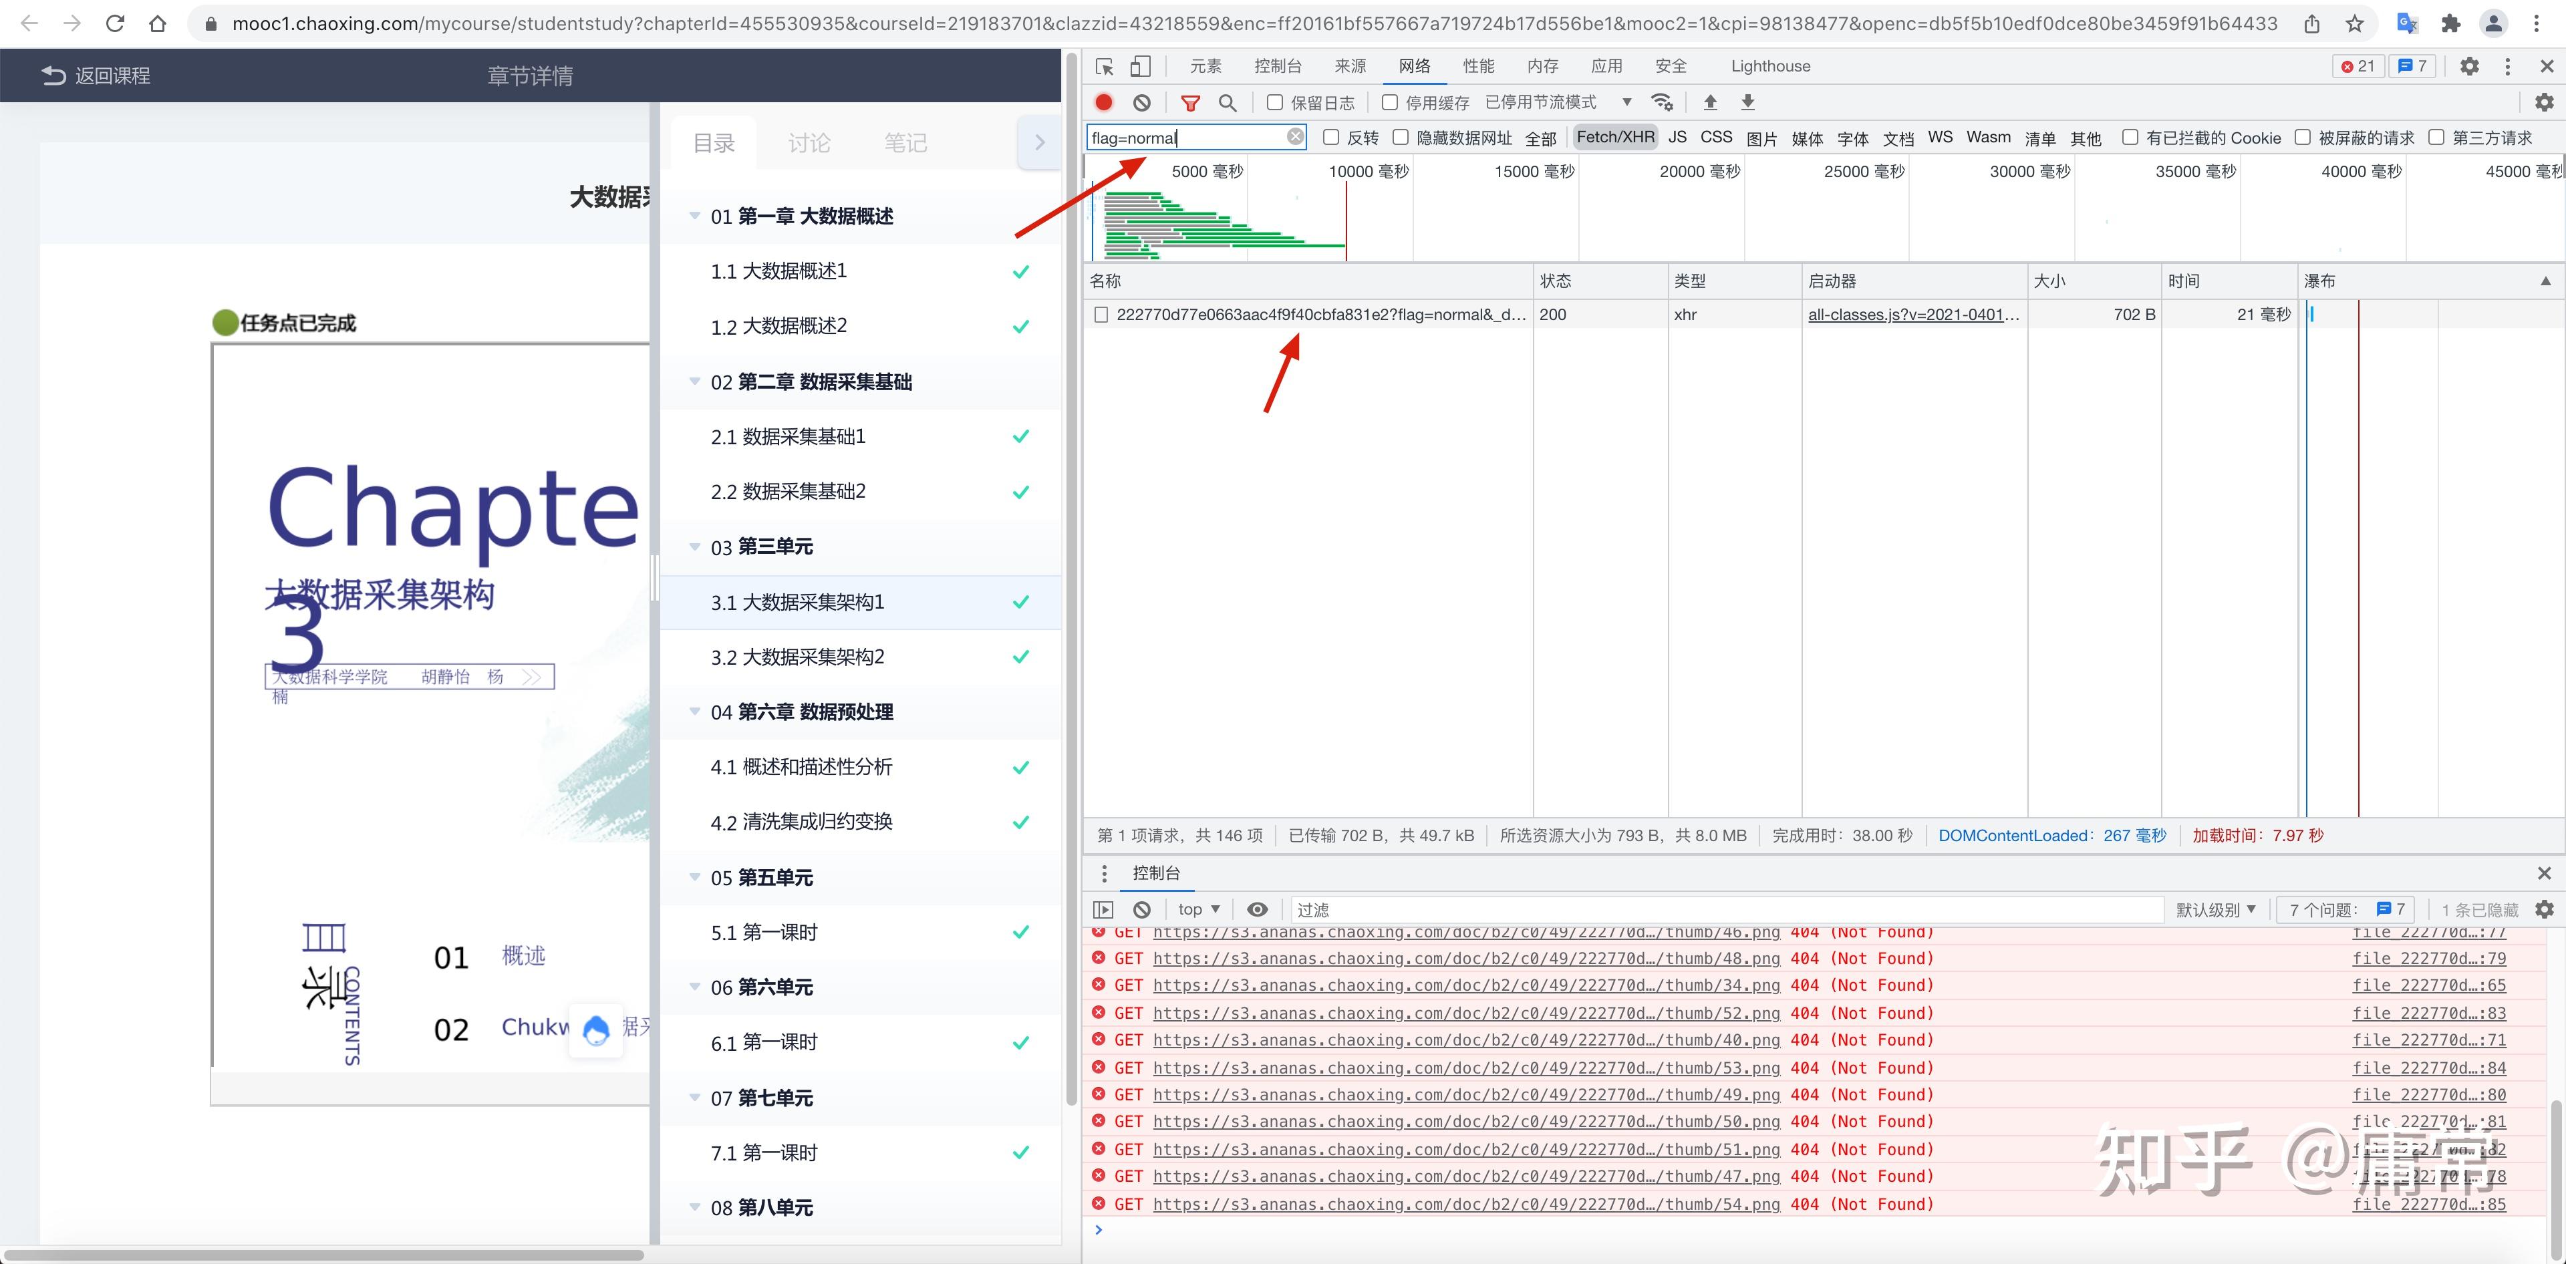
Task: Create live expression with eye icon
Action: point(1257,909)
